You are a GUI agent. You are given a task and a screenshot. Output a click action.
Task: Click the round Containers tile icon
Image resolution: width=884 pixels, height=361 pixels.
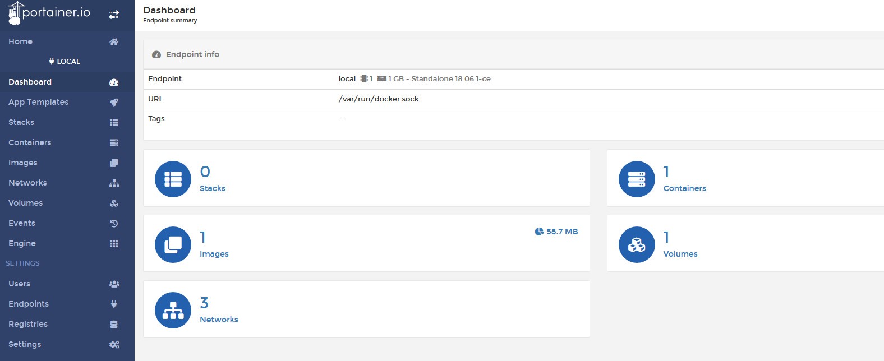pos(637,179)
